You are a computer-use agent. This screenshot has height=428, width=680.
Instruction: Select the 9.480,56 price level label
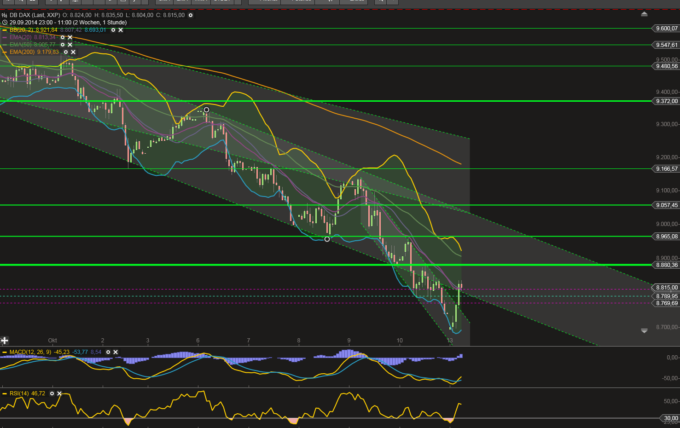click(x=666, y=66)
